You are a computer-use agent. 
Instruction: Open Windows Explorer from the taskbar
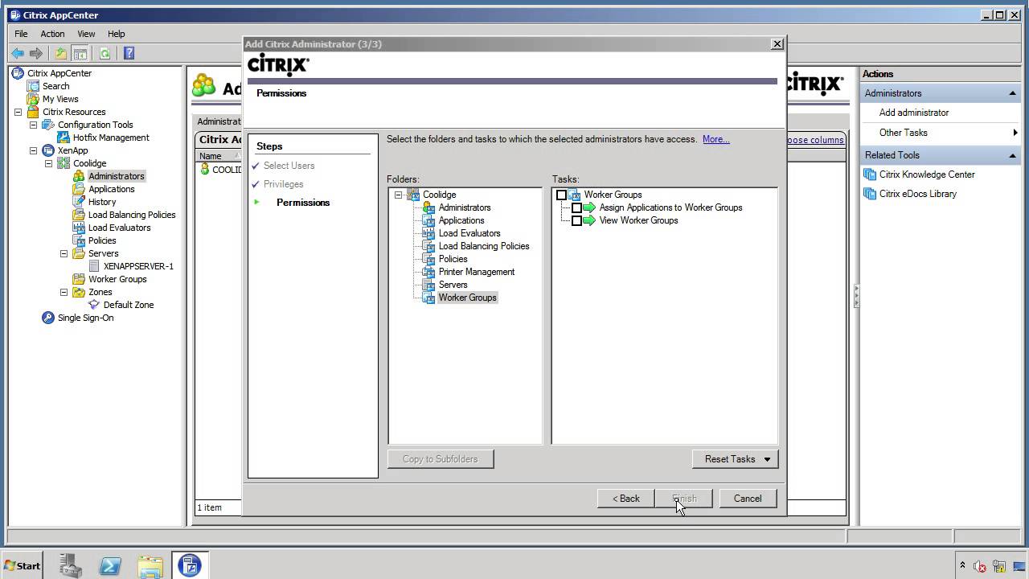pos(150,565)
